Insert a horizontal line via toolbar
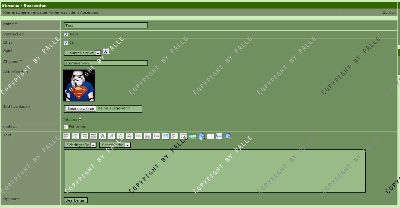The width and height of the screenshot is (400, 208). [138, 136]
